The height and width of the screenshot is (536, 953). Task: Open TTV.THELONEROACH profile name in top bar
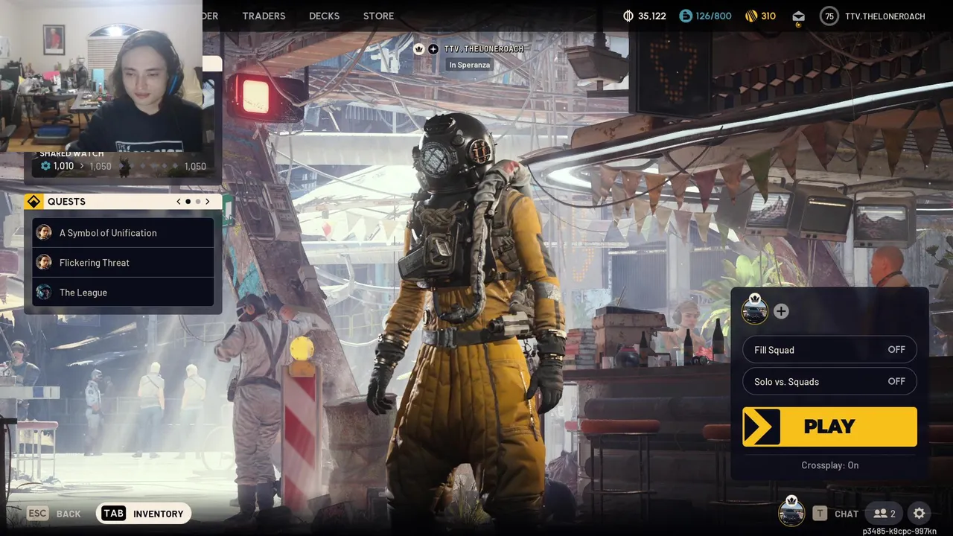point(885,16)
